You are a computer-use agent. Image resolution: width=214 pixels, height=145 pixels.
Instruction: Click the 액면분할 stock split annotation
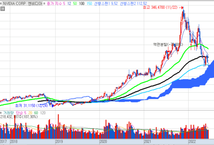(x=168, y=44)
